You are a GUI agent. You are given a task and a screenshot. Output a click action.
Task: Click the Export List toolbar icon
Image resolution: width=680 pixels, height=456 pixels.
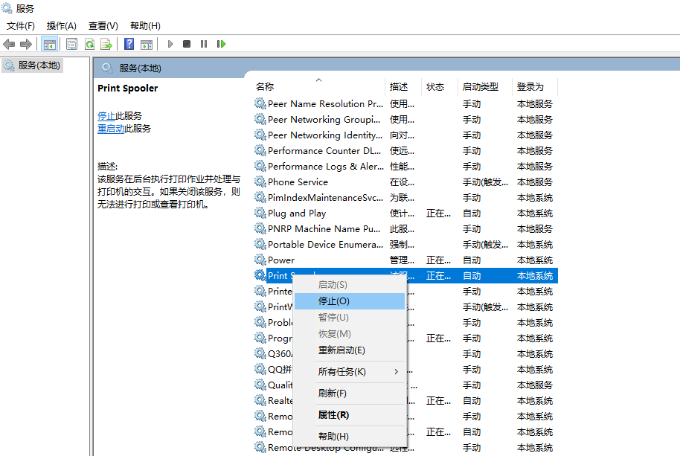106,44
